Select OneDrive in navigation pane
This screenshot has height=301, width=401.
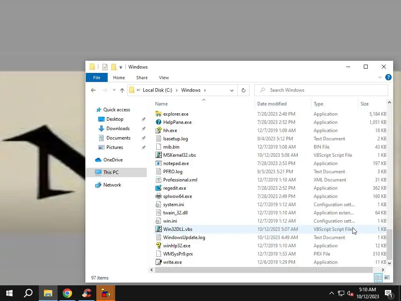pyautogui.click(x=113, y=160)
